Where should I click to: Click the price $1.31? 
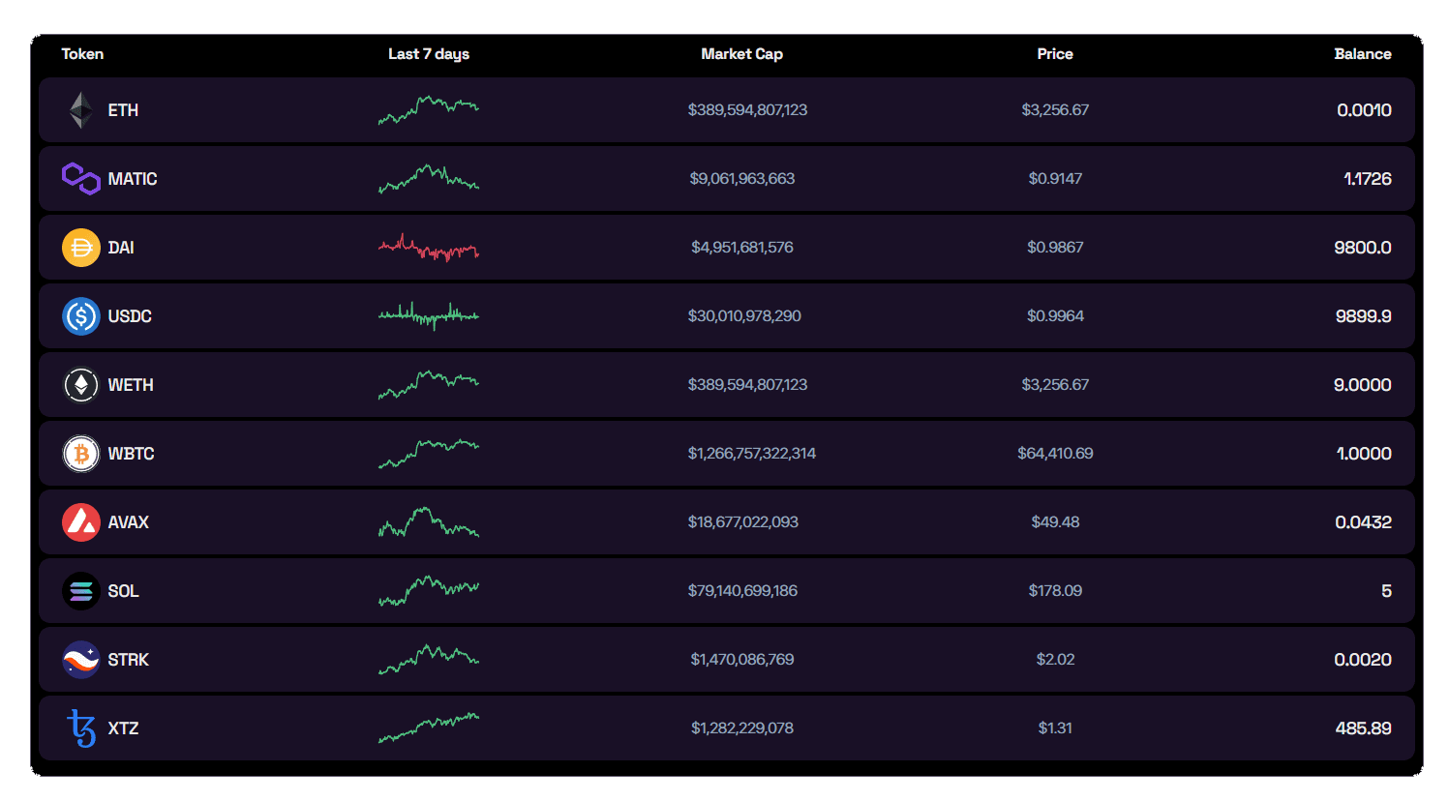(x=1055, y=728)
